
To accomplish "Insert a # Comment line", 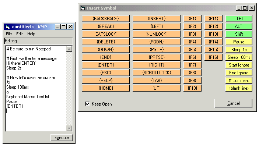I will coord(239,81).
